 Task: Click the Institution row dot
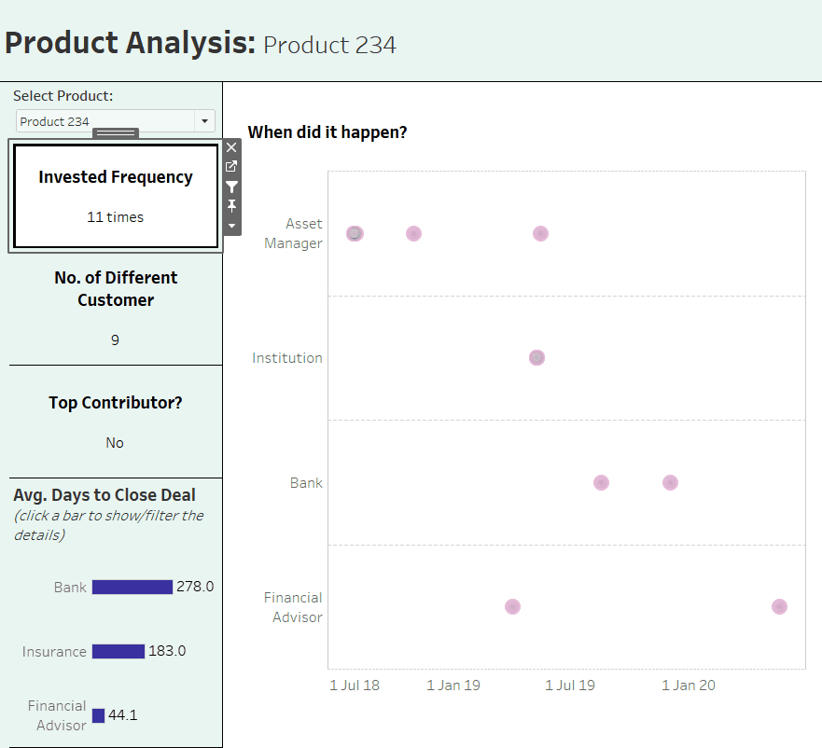click(536, 357)
